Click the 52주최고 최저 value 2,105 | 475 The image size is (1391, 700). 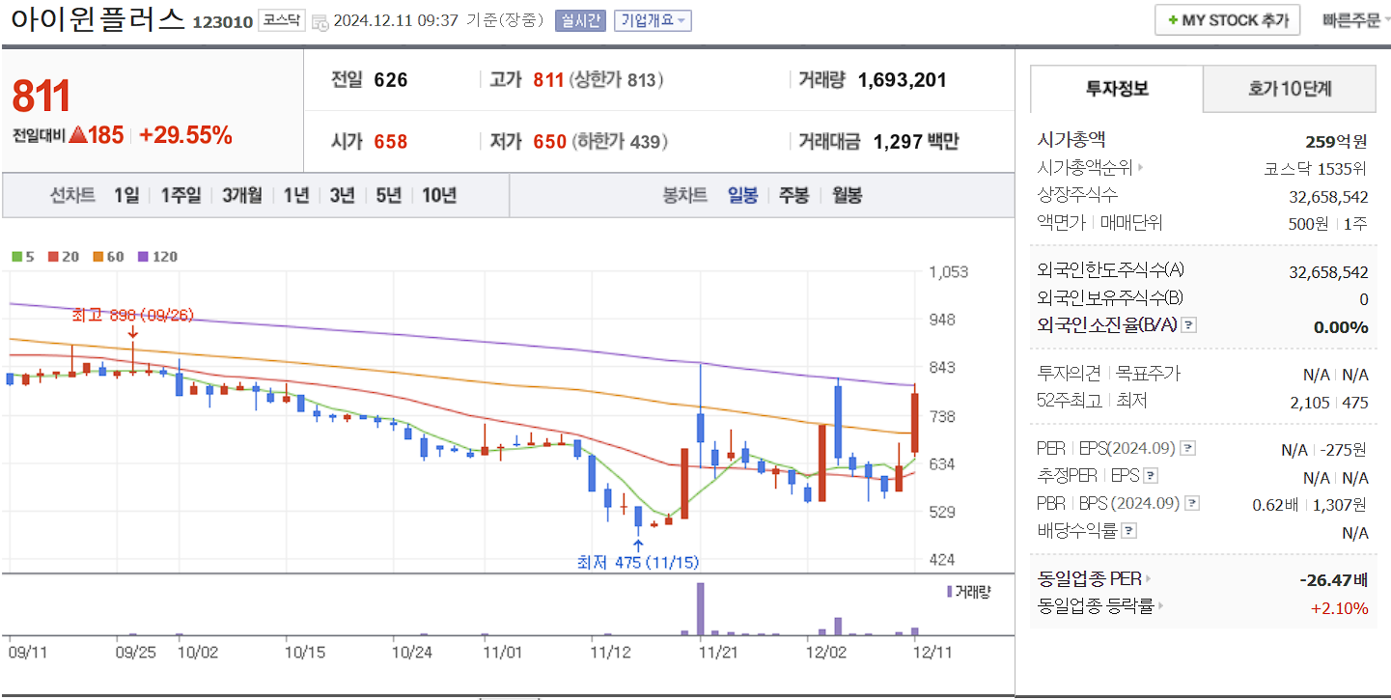(1328, 403)
